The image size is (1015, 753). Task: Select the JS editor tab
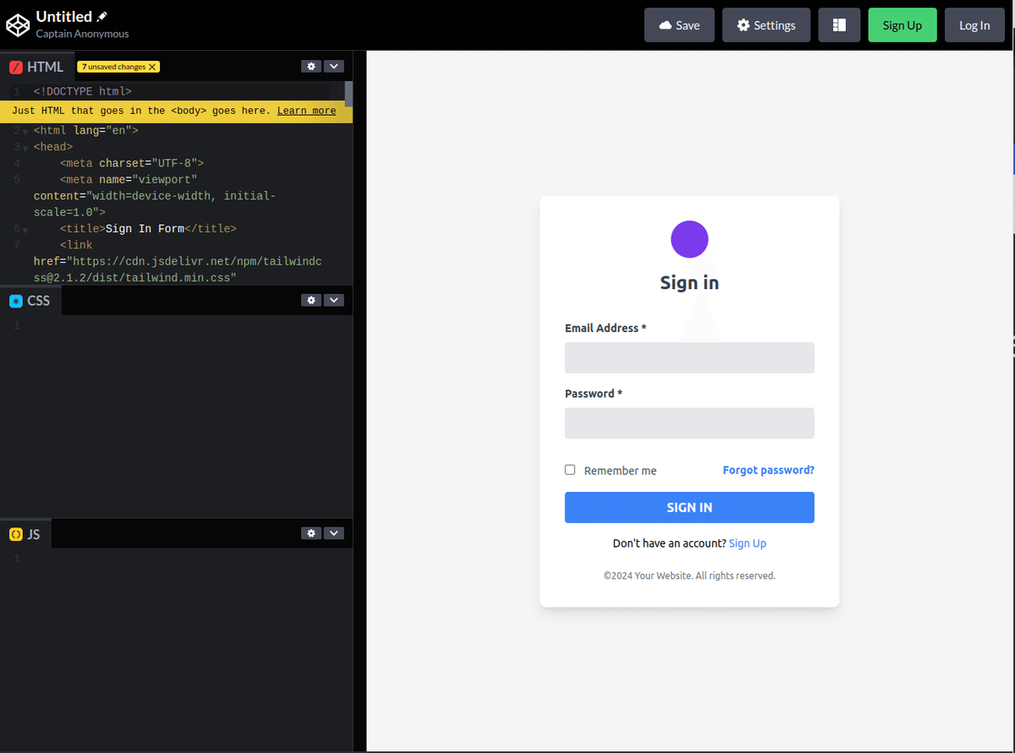point(34,533)
